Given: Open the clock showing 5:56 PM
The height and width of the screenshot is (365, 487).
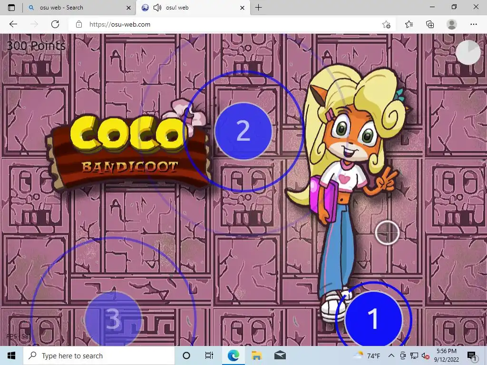Looking at the screenshot, I should [446, 355].
